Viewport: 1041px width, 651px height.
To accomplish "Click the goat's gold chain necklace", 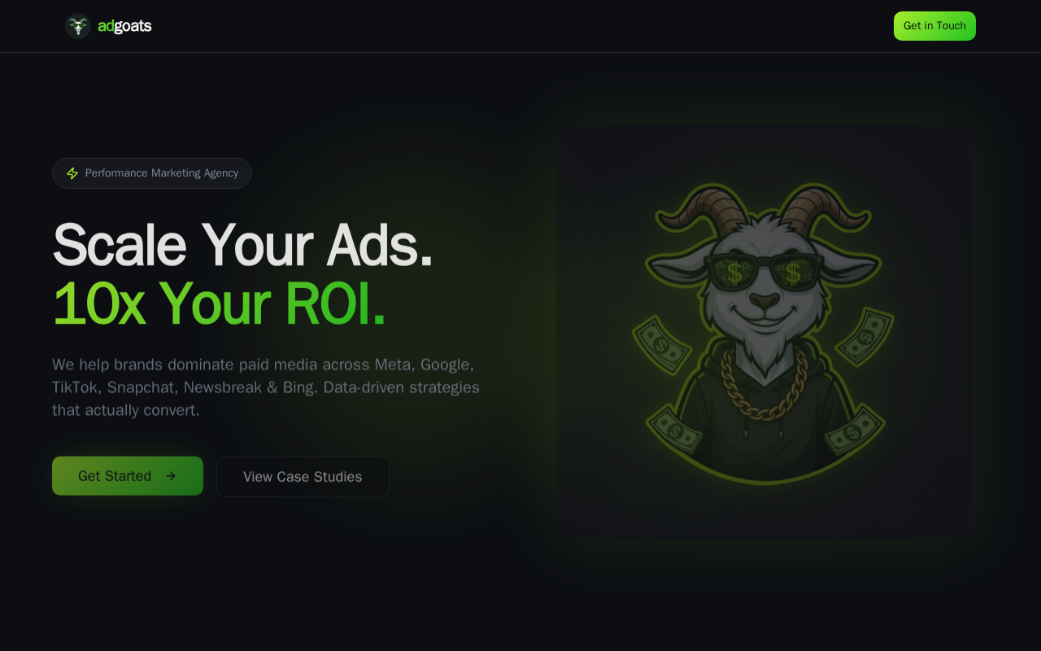I will [764, 384].
